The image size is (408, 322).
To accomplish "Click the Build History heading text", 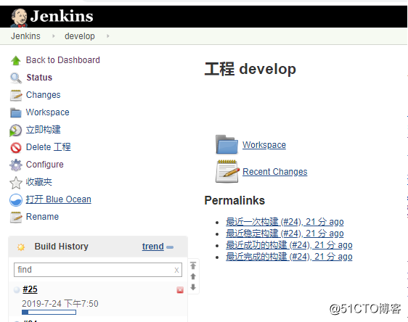I will click(62, 247).
